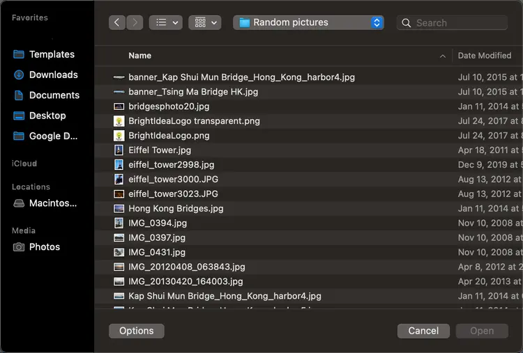
Task: Choose Hong Kong Bridges.jpg in list
Action: [176, 208]
